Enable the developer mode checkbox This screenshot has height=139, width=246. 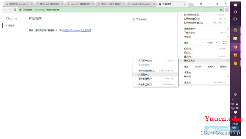(x=134, y=19)
